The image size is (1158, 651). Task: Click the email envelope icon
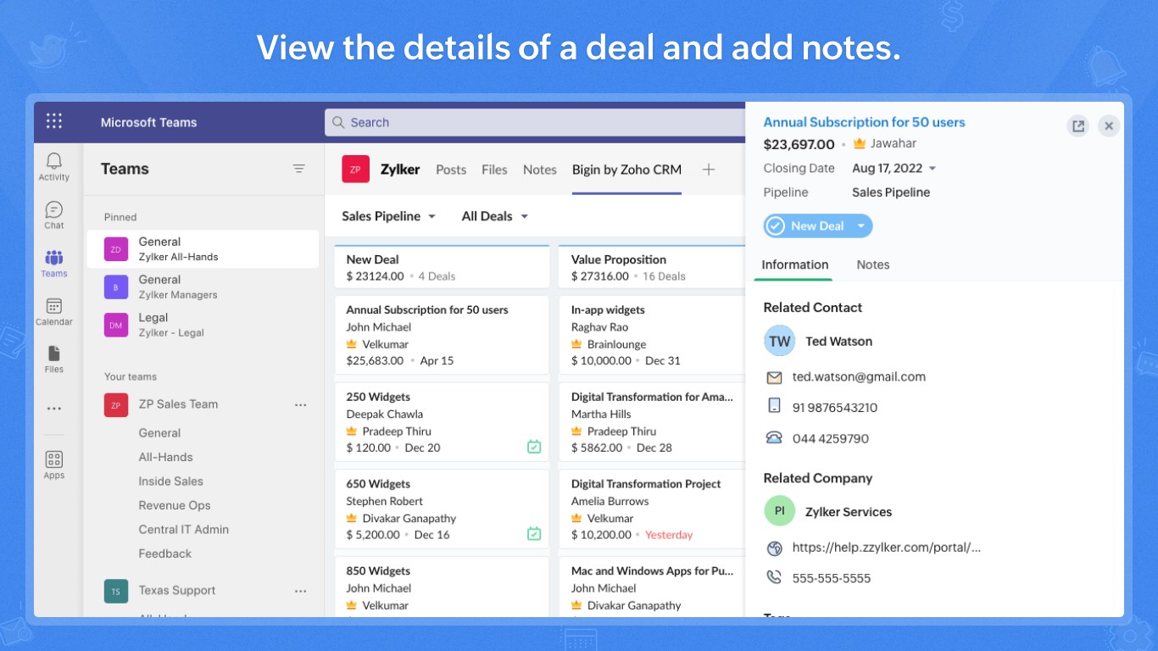click(774, 377)
